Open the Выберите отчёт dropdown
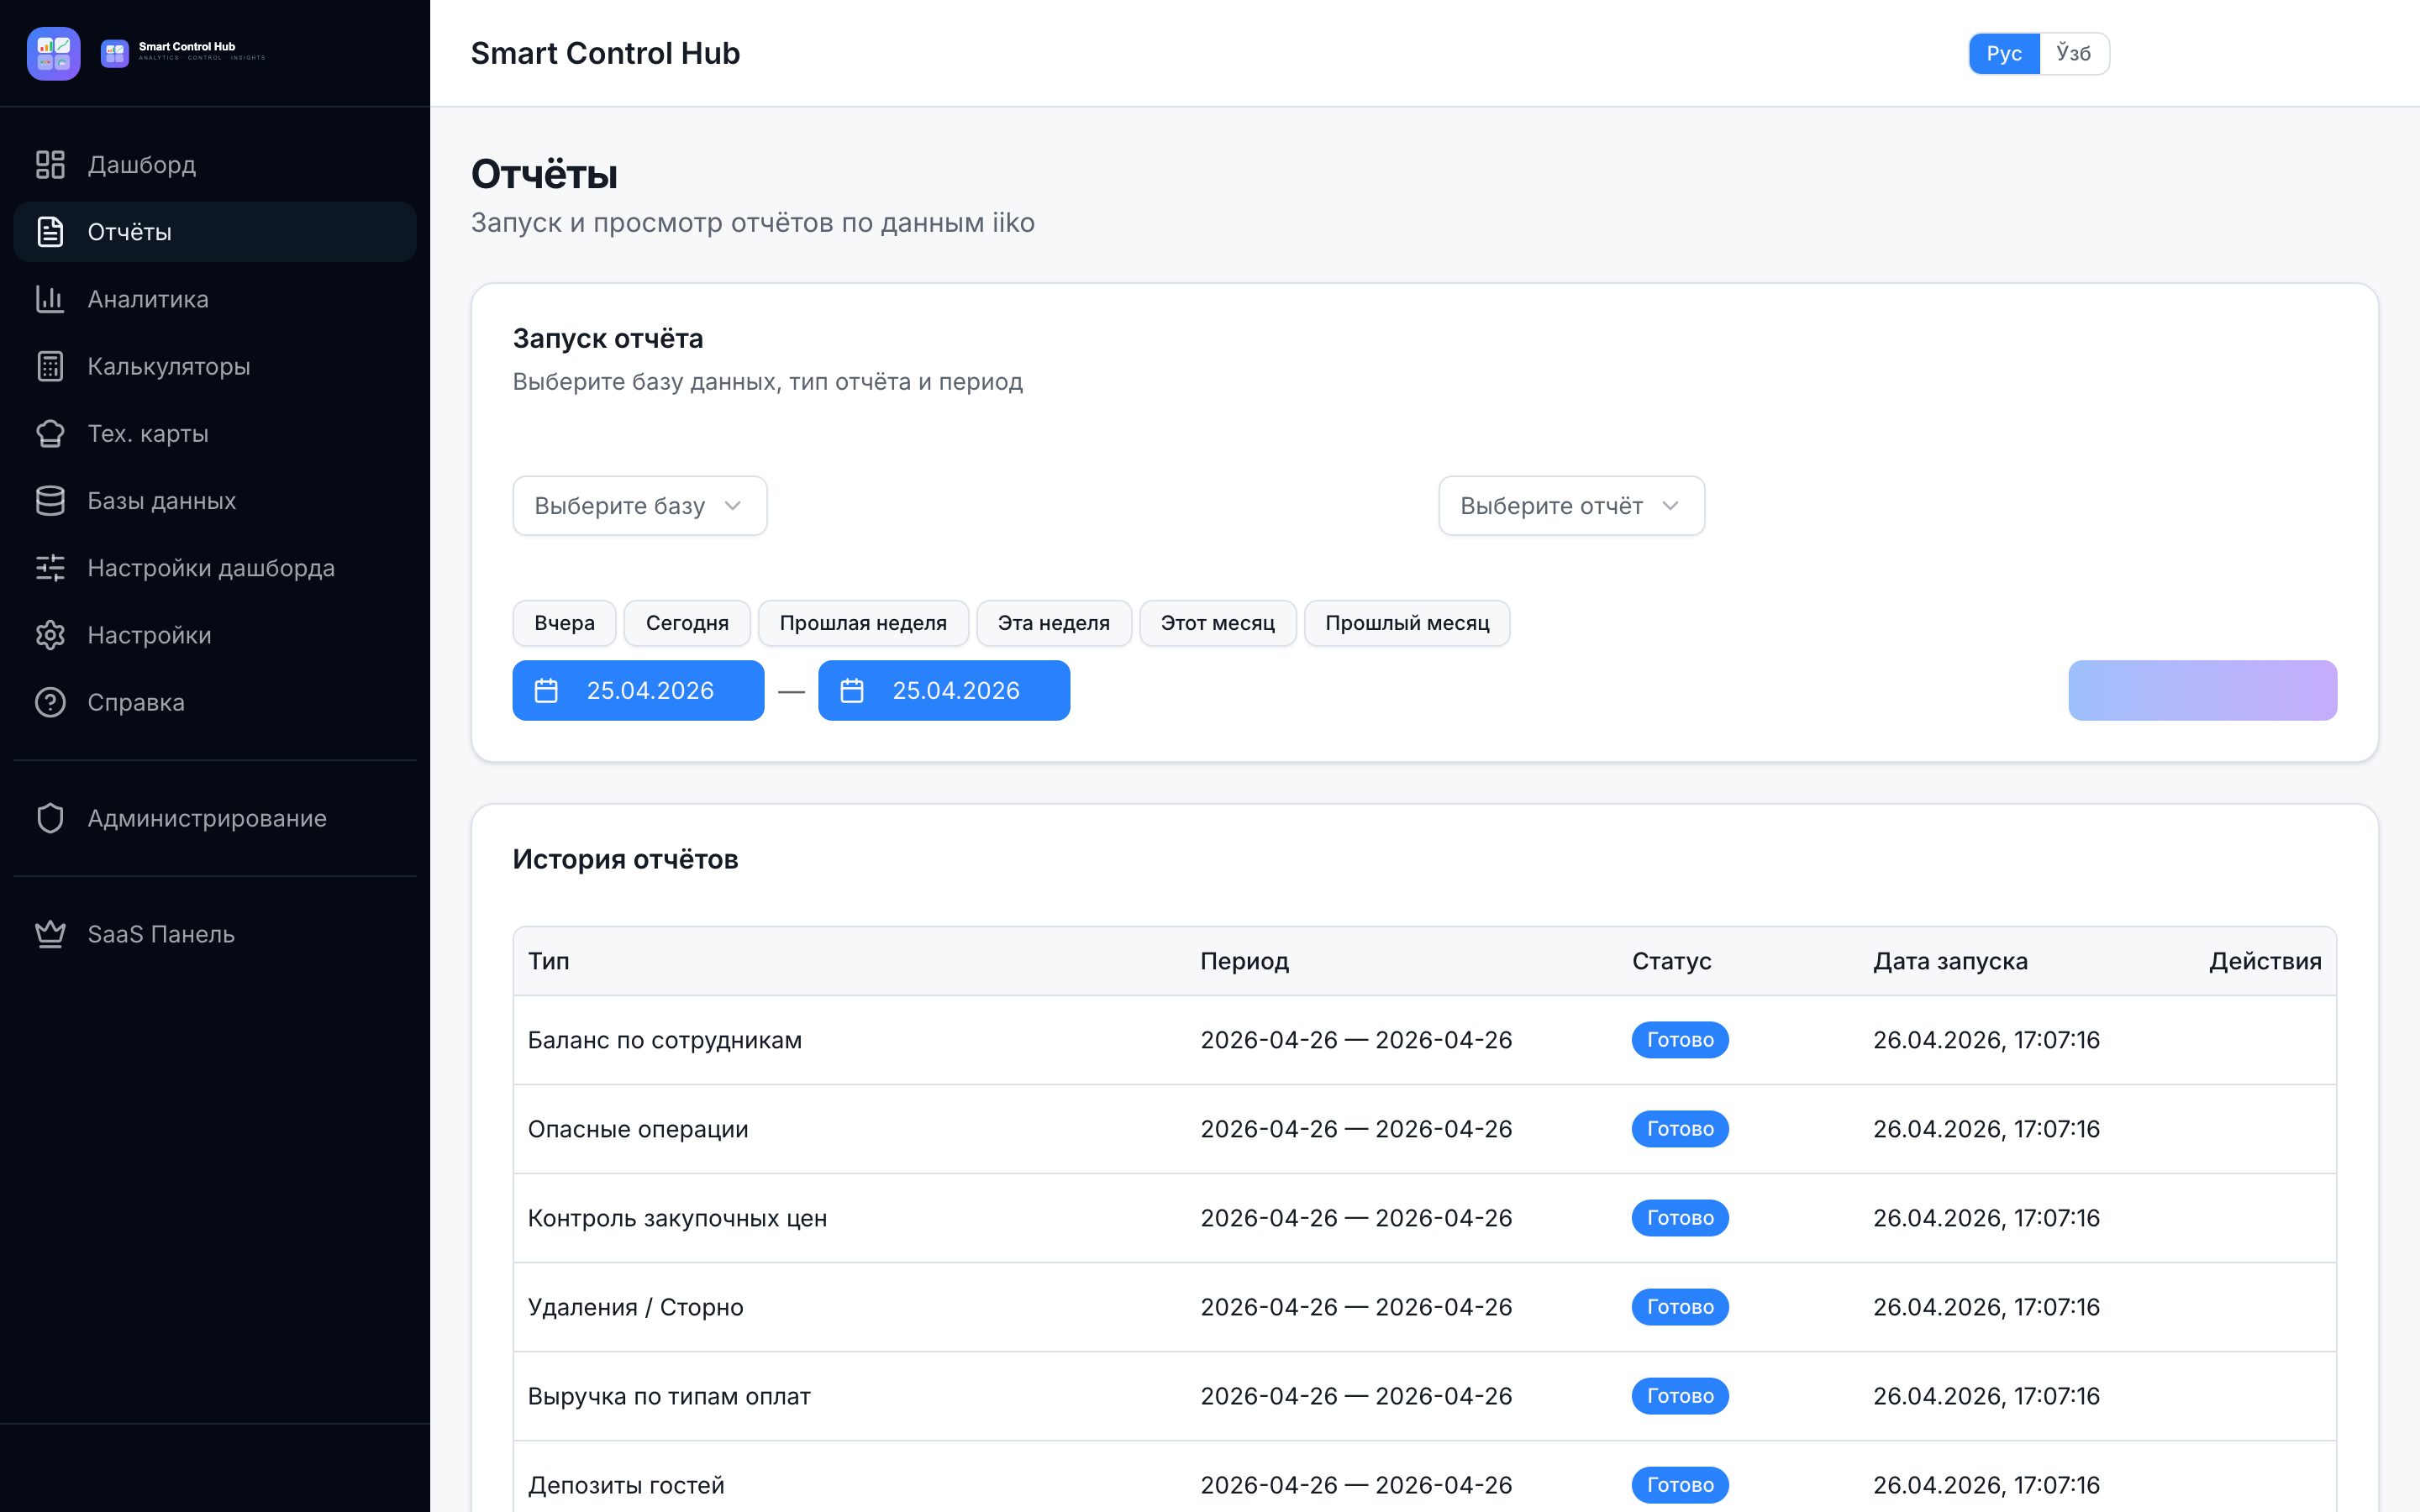The width and height of the screenshot is (2420, 1512). click(x=1571, y=506)
